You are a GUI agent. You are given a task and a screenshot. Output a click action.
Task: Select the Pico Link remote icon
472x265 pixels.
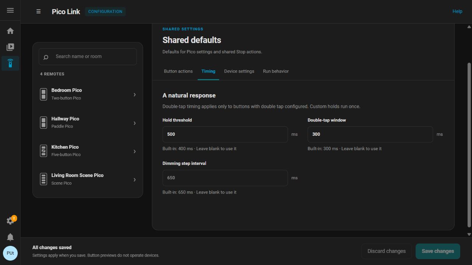tap(10, 63)
